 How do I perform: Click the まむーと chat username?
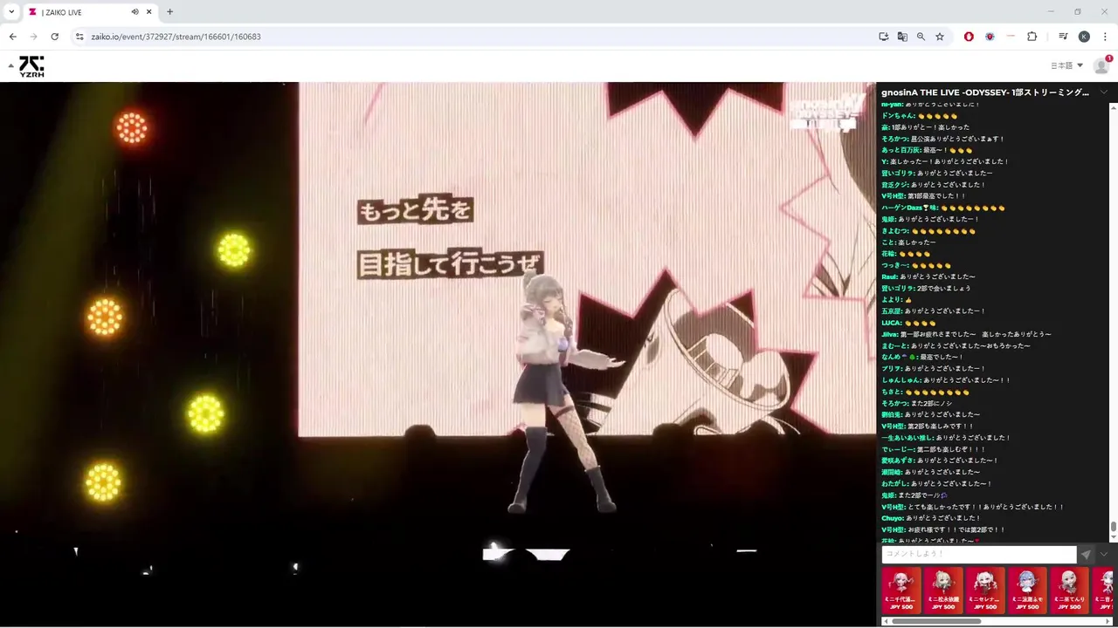point(894,345)
